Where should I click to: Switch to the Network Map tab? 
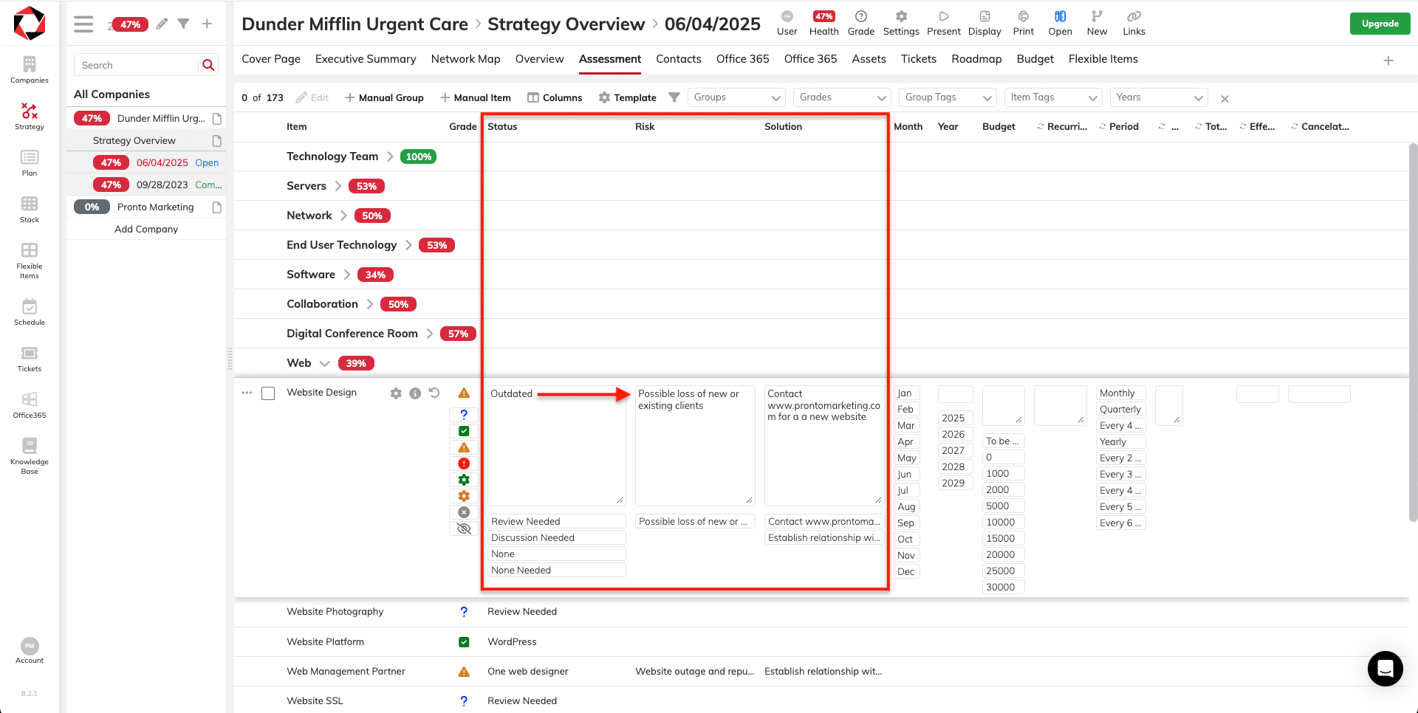click(465, 59)
